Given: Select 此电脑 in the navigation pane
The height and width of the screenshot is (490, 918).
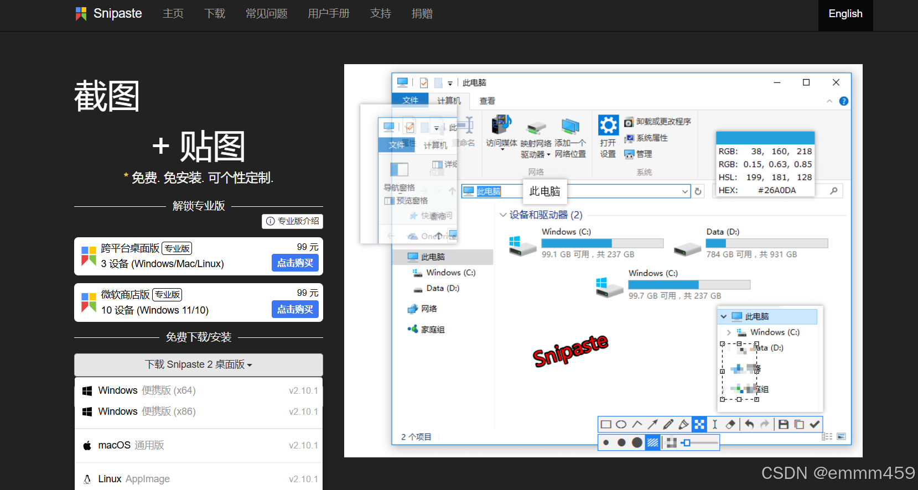Looking at the screenshot, I should (x=443, y=257).
